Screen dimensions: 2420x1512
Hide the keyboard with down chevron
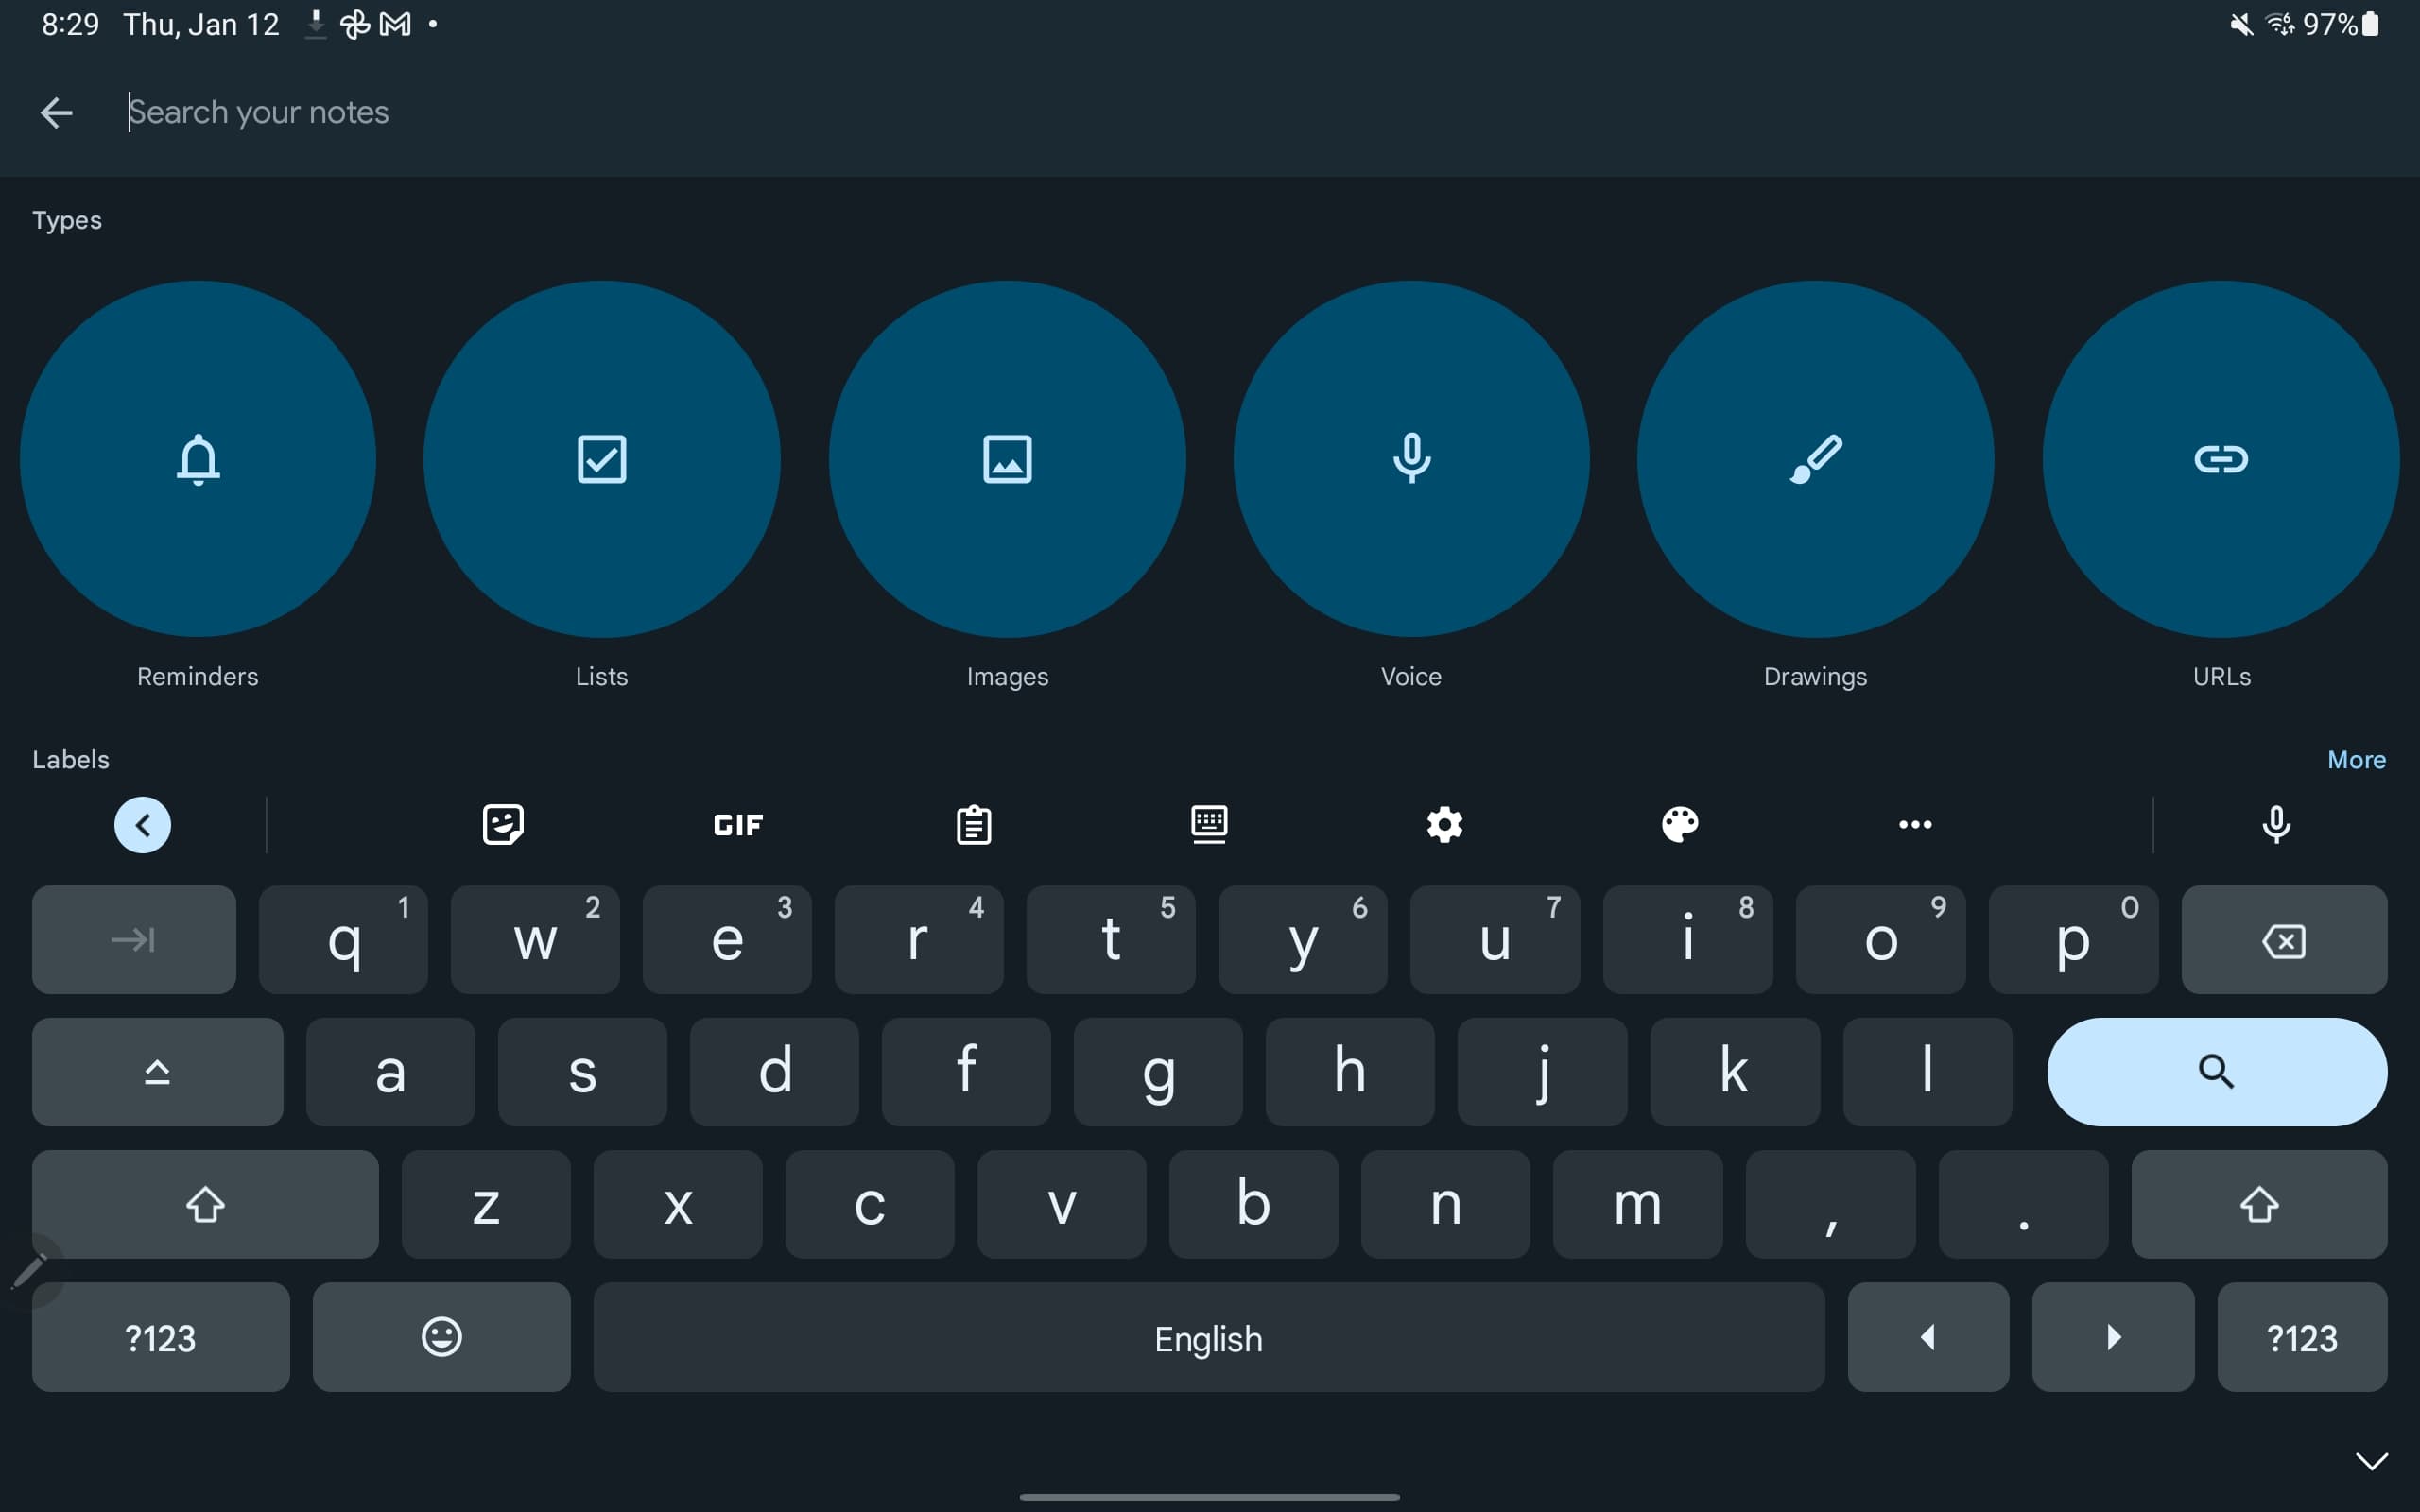pyautogui.click(x=2371, y=1461)
